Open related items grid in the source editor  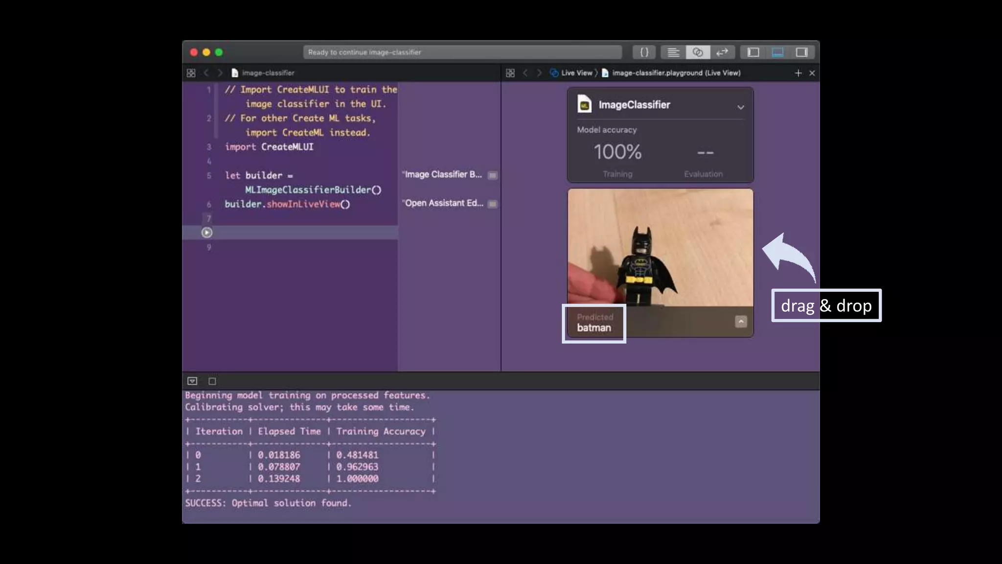(x=191, y=73)
